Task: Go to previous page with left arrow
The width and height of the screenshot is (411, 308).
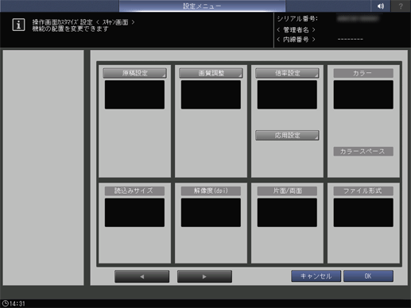Action: 142,276
